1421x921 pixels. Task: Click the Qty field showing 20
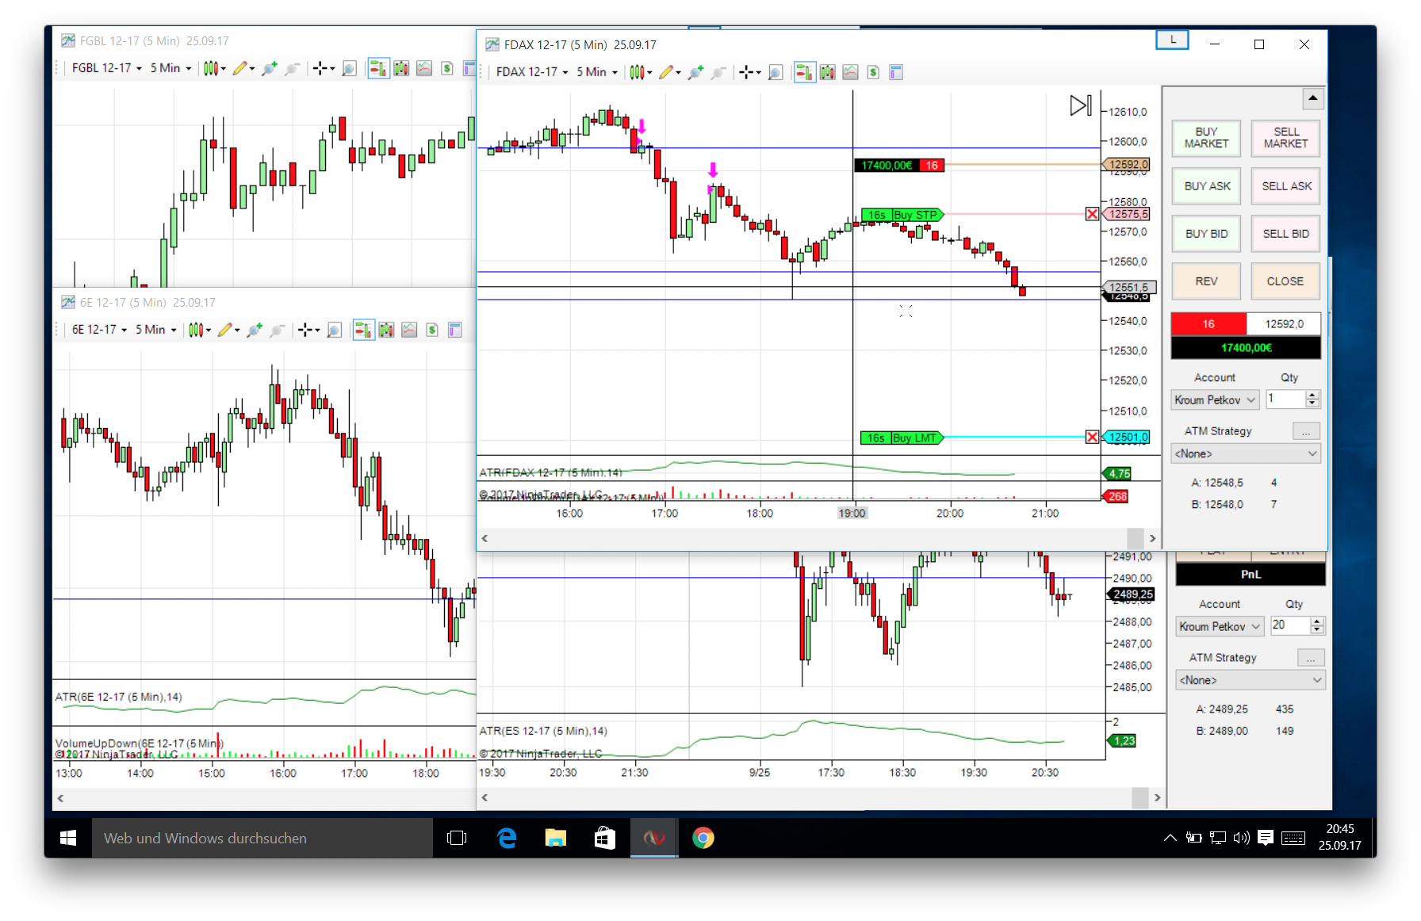[x=1289, y=625]
